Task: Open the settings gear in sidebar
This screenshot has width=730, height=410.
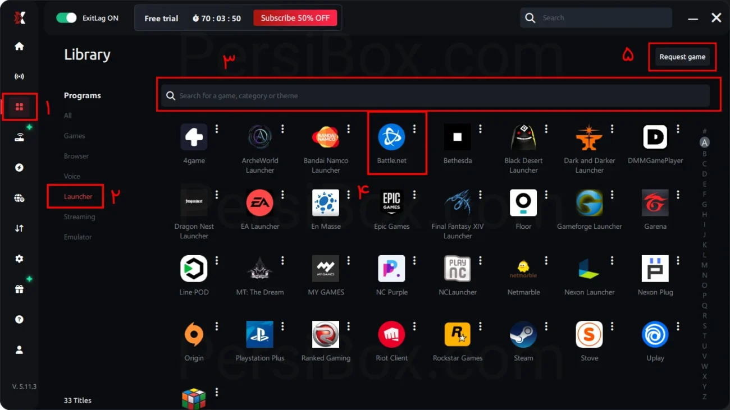Action: pos(19,259)
